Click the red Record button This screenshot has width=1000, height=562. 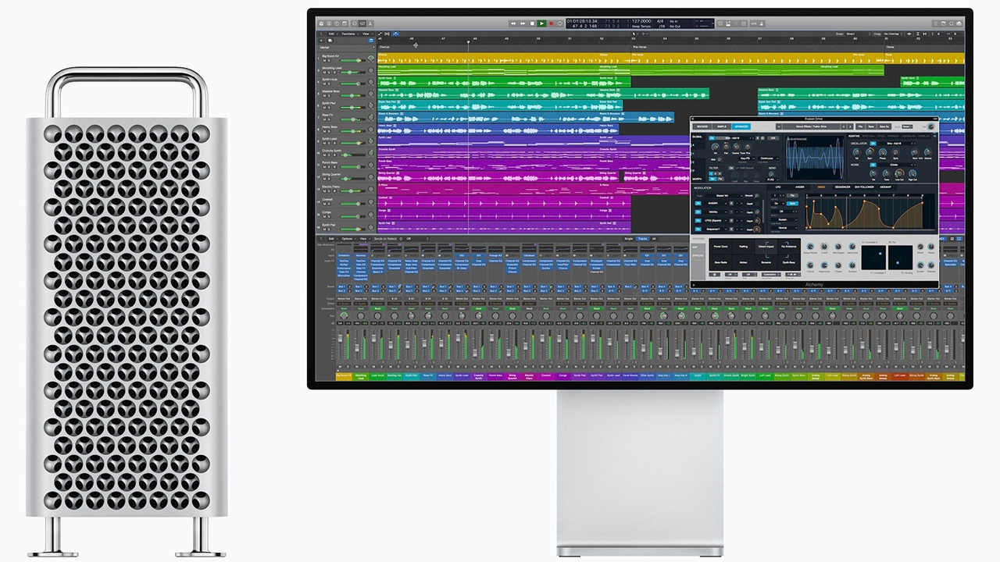[x=551, y=23]
